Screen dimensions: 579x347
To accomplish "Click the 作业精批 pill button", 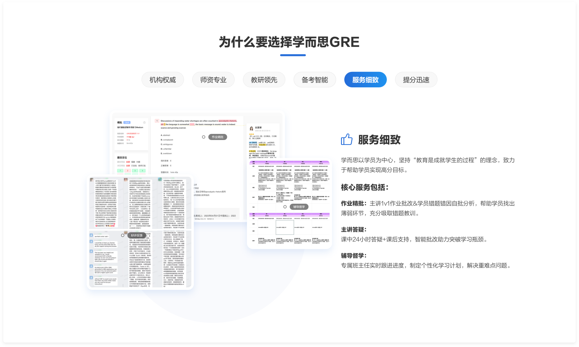I will tap(218, 137).
